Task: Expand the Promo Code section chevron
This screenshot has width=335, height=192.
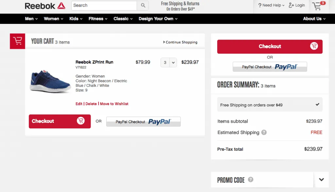Action: click(321, 180)
